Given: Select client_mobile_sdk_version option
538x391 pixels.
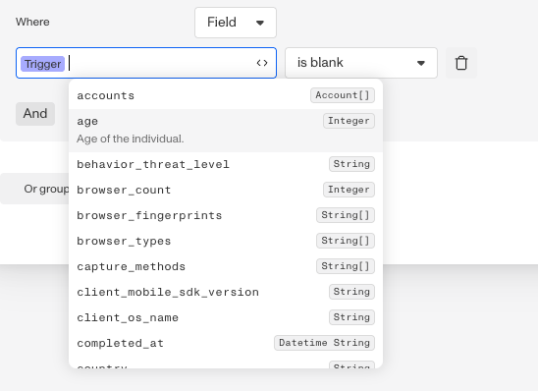Looking at the screenshot, I should click(226, 292).
